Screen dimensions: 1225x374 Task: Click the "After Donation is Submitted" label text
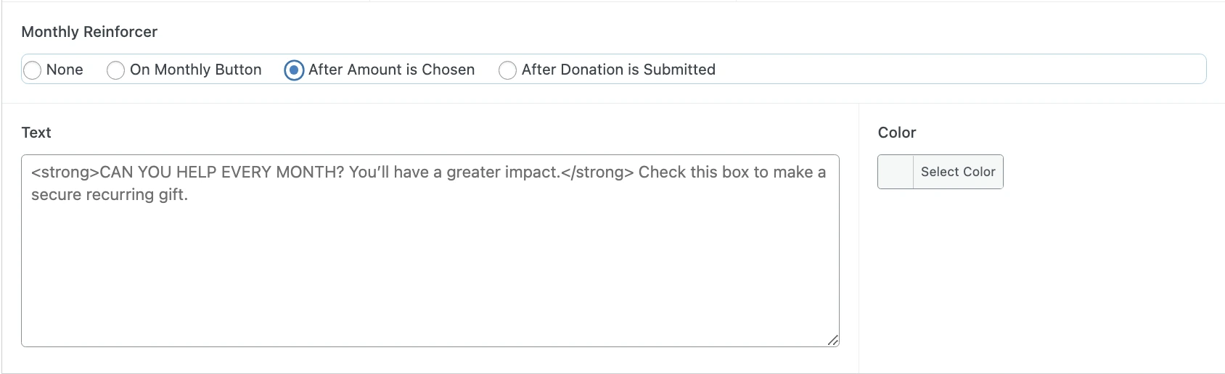[x=618, y=70]
